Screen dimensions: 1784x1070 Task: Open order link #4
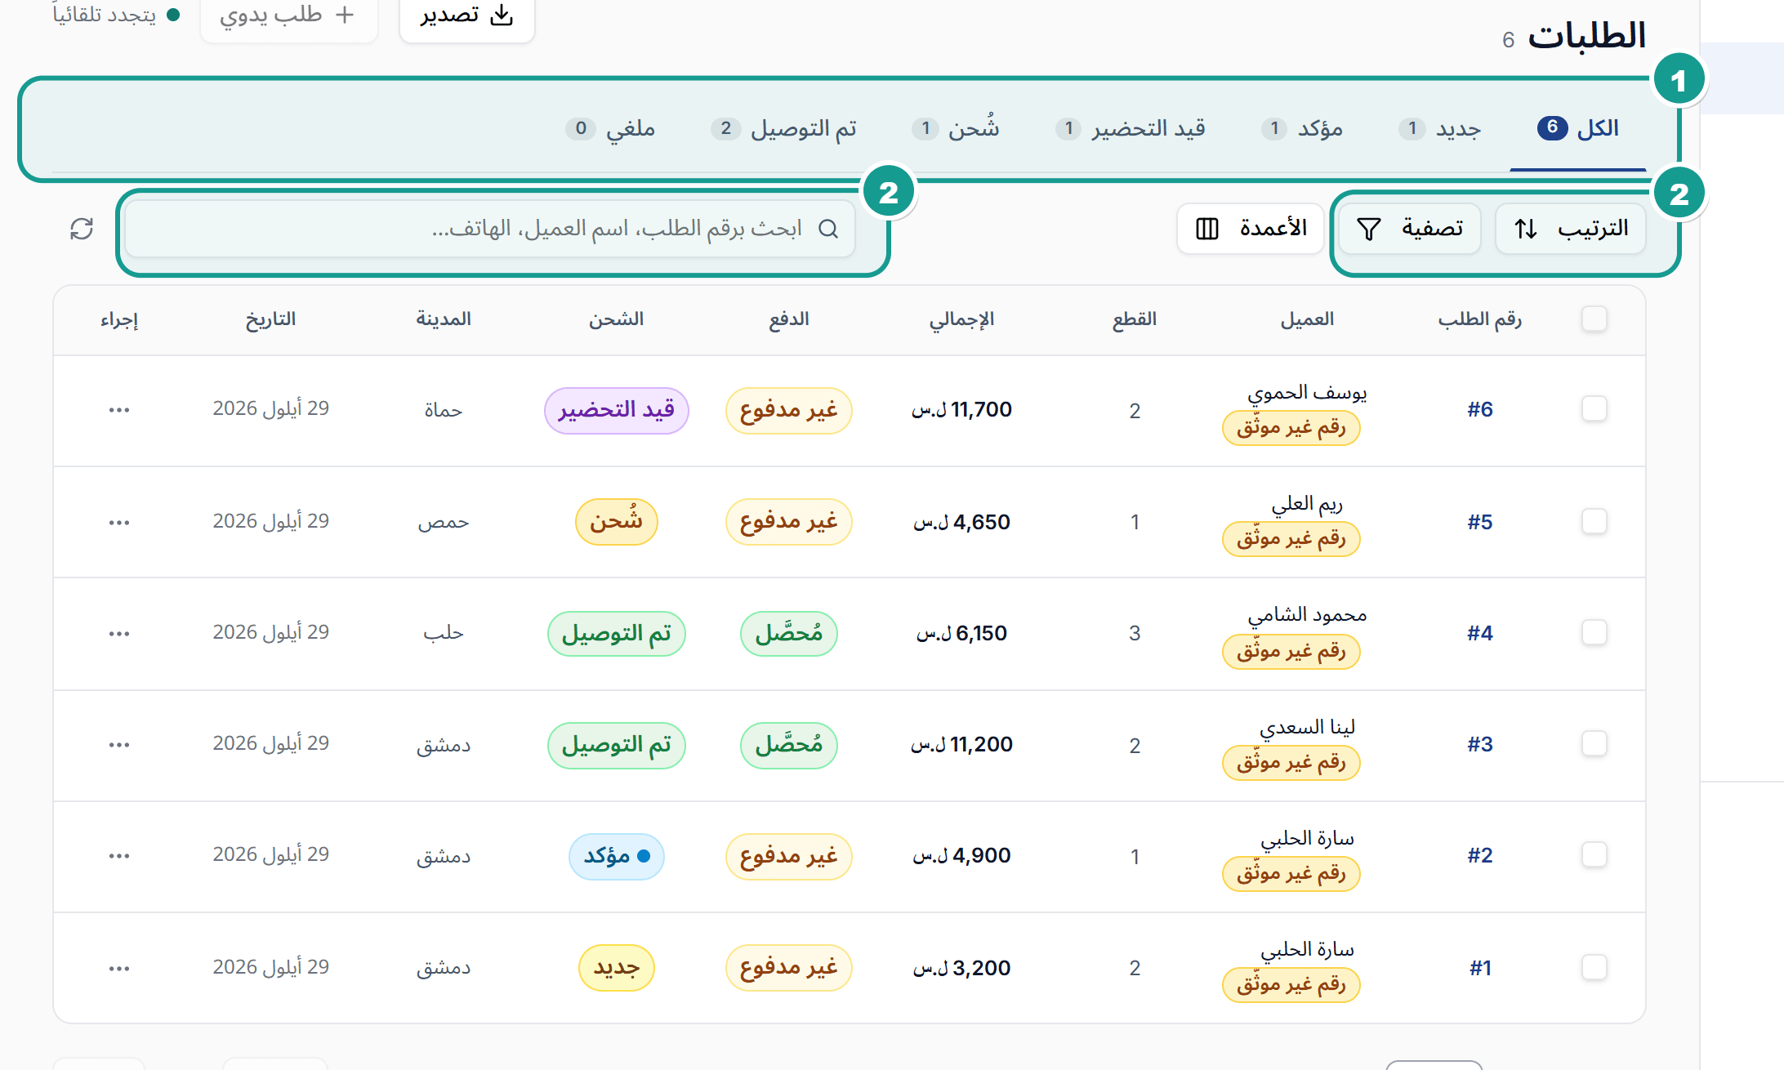click(1479, 633)
